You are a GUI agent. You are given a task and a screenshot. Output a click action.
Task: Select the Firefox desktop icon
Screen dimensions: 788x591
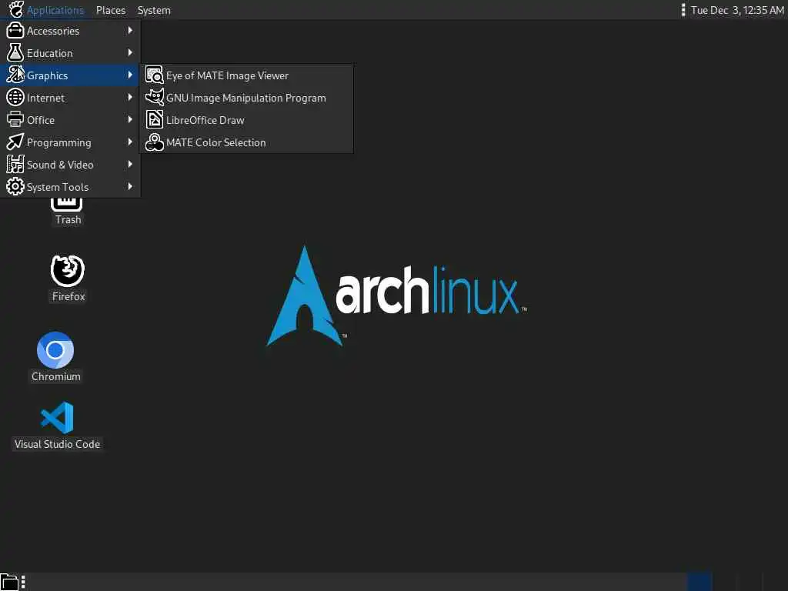pos(68,270)
